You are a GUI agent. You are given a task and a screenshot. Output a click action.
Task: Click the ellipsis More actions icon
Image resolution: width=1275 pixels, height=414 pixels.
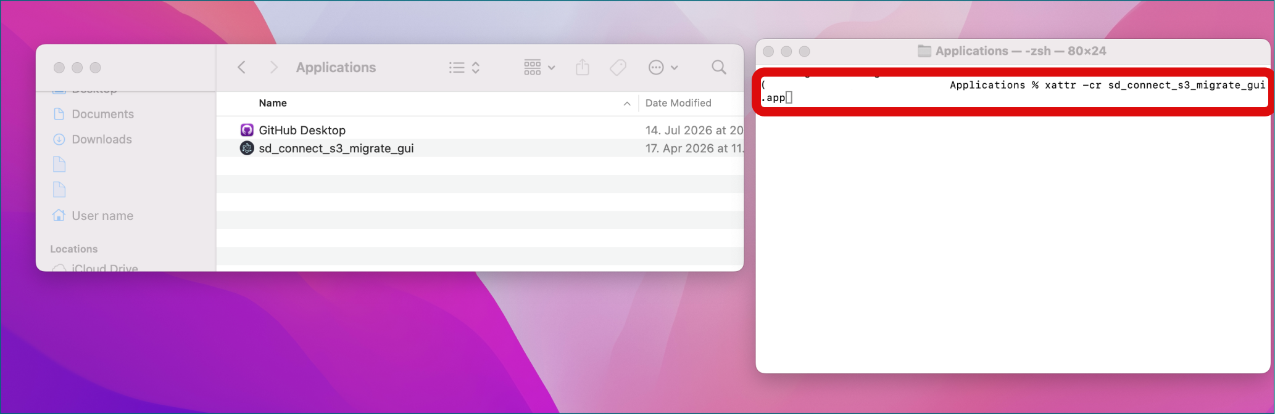[656, 67]
